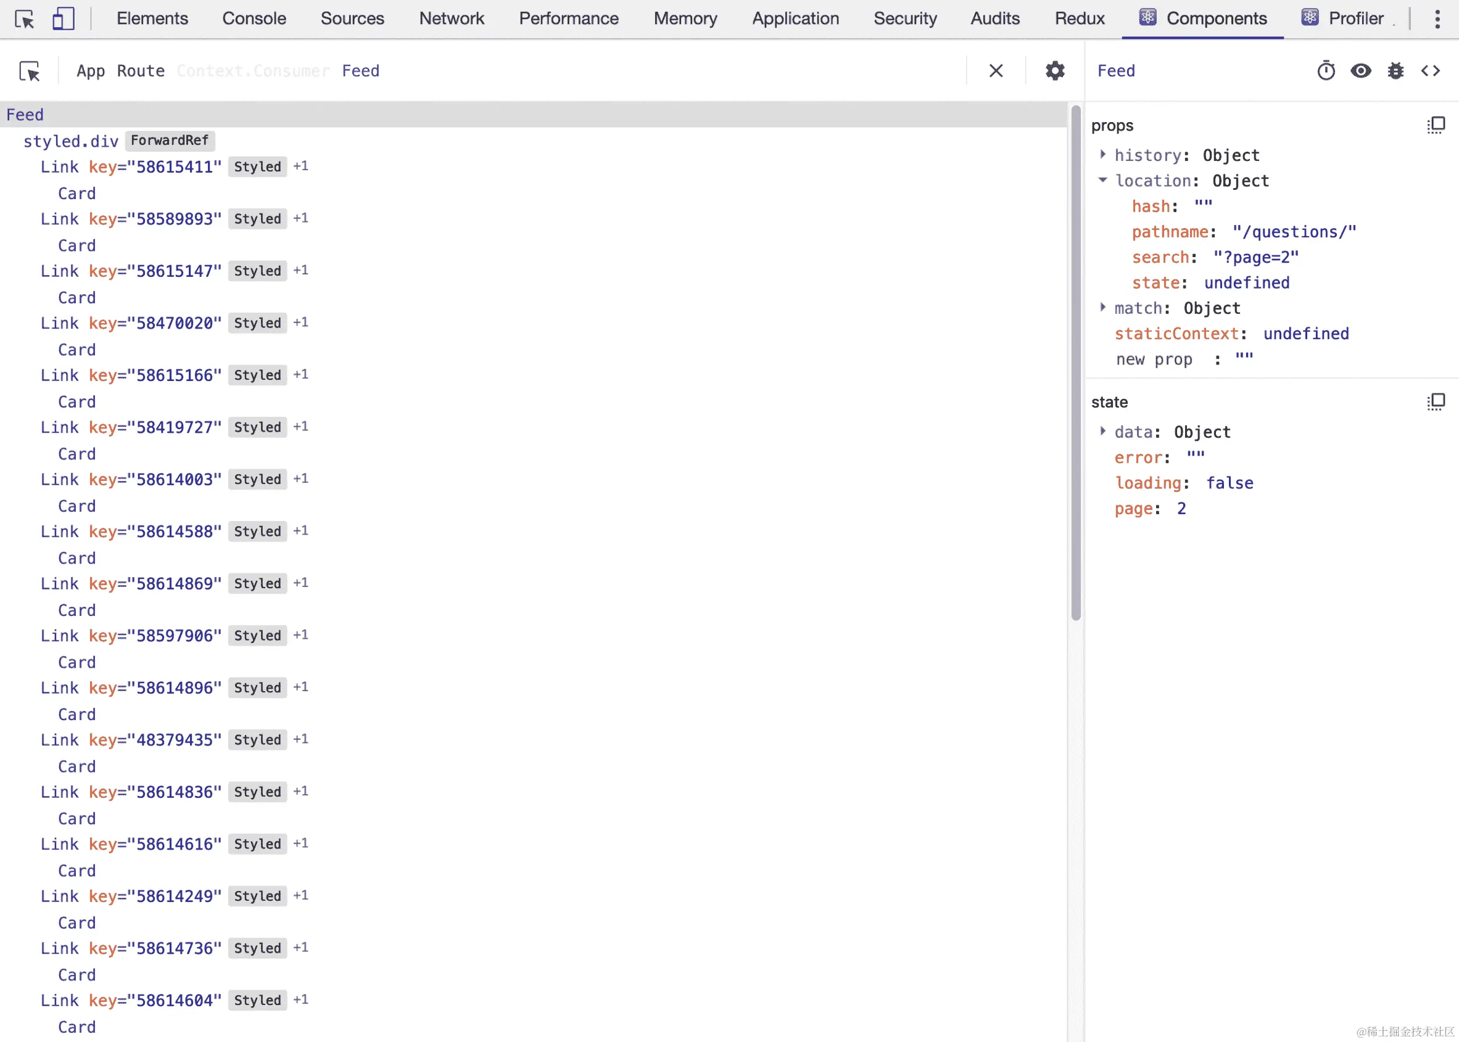Click the element inspector arrow icon in DevTools
This screenshot has width=1459, height=1042.
pos(25,19)
